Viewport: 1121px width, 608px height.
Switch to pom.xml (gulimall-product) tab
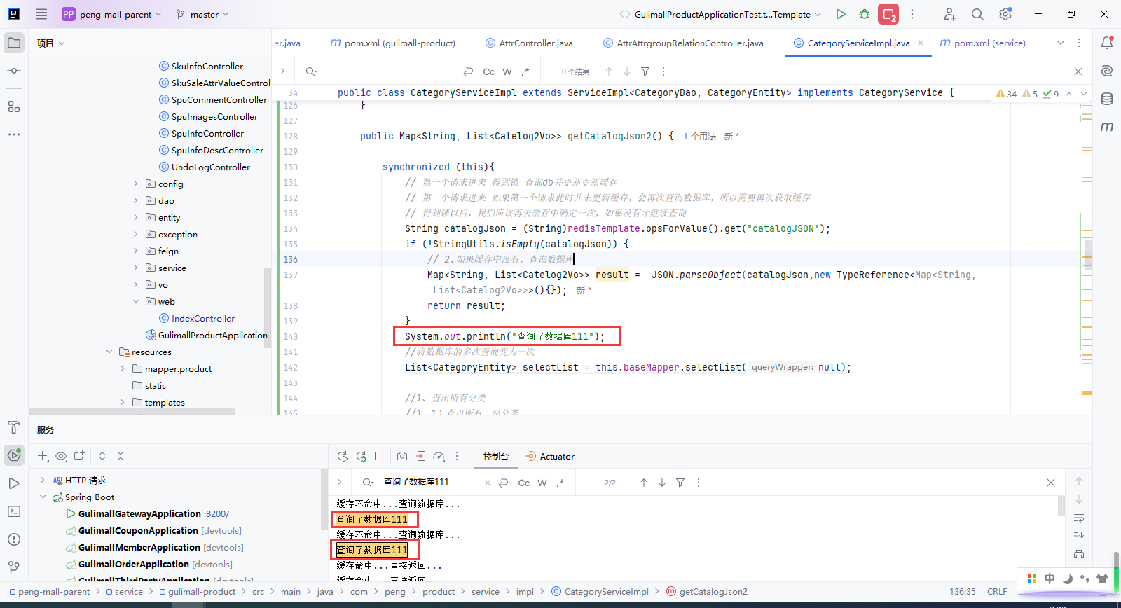393,43
